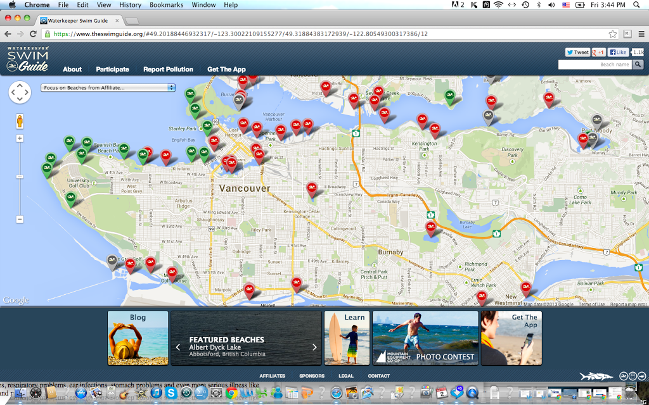The height and width of the screenshot is (405, 649).
Task: Click red swimmer marker at Burnaby Lake
Action: (x=431, y=227)
